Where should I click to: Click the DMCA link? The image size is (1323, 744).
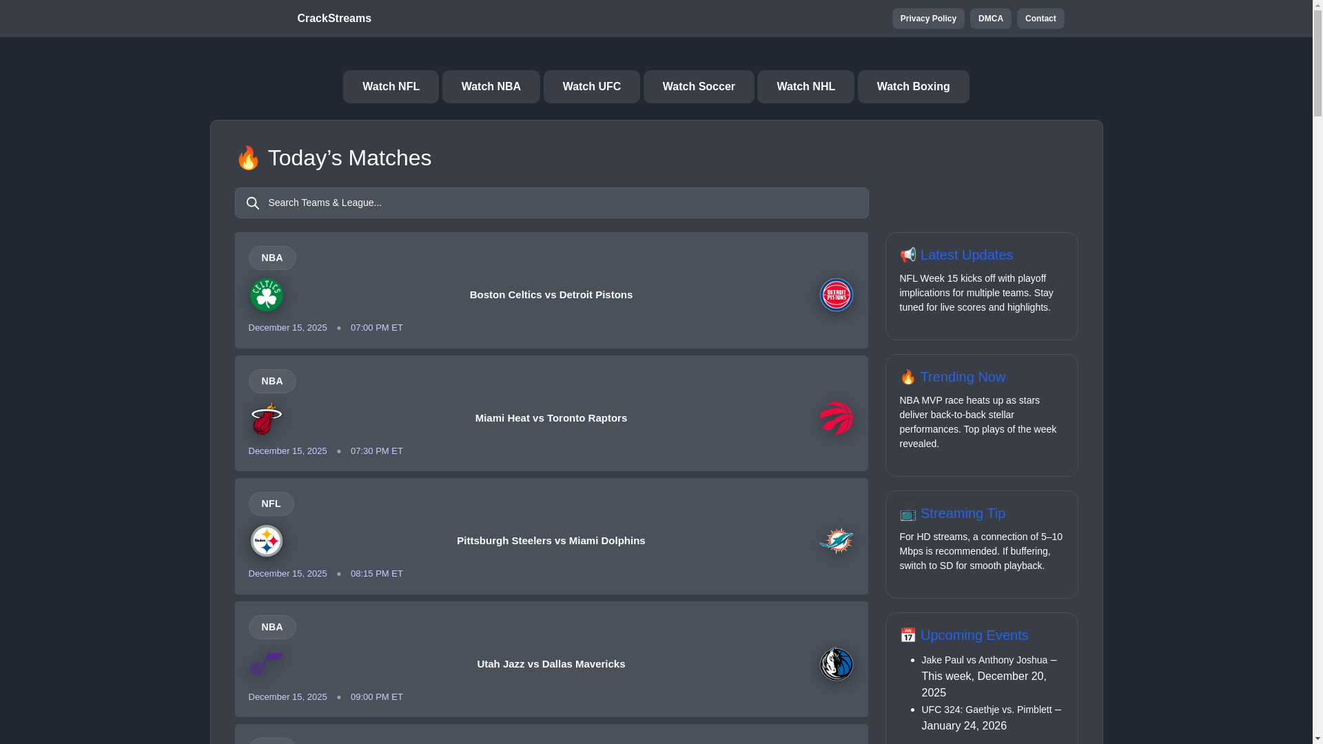tap(990, 19)
